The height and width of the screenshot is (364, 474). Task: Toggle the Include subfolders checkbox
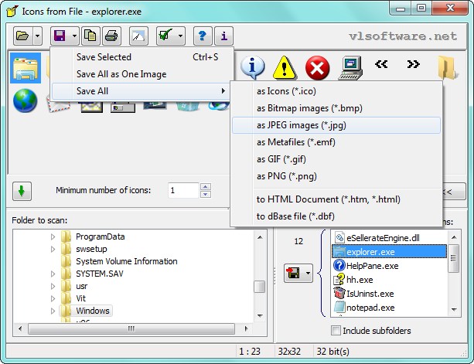[336, 331]
